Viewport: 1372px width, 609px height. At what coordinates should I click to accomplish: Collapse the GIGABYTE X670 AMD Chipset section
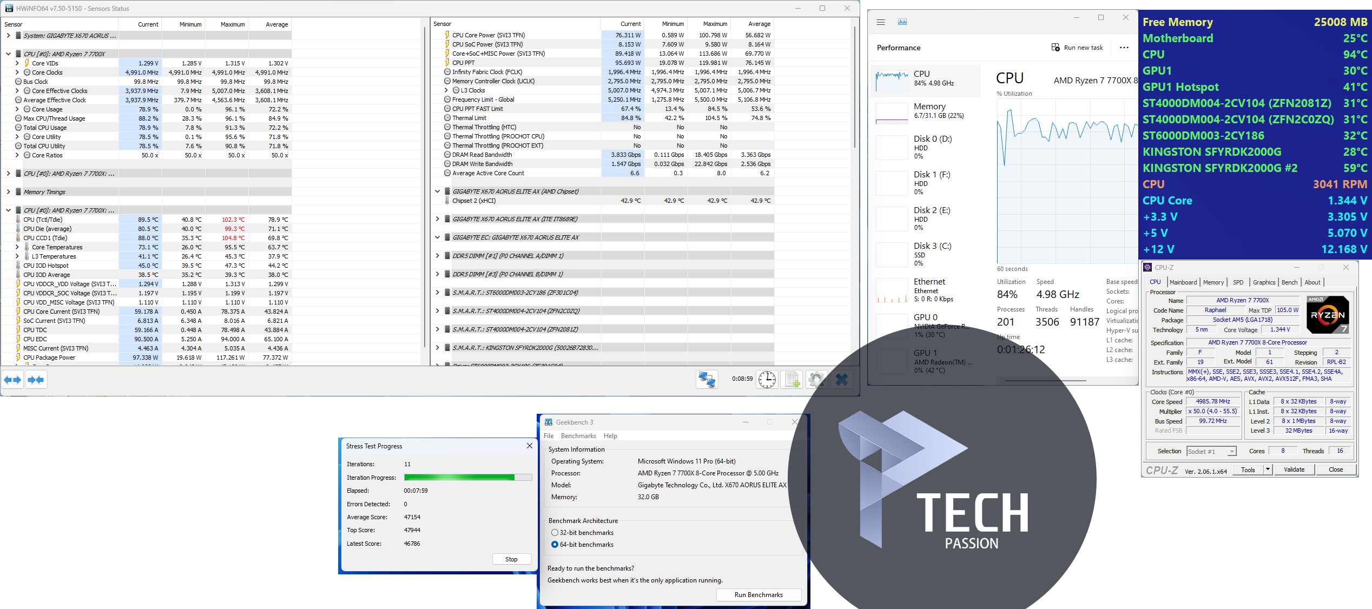pos(437,191)
